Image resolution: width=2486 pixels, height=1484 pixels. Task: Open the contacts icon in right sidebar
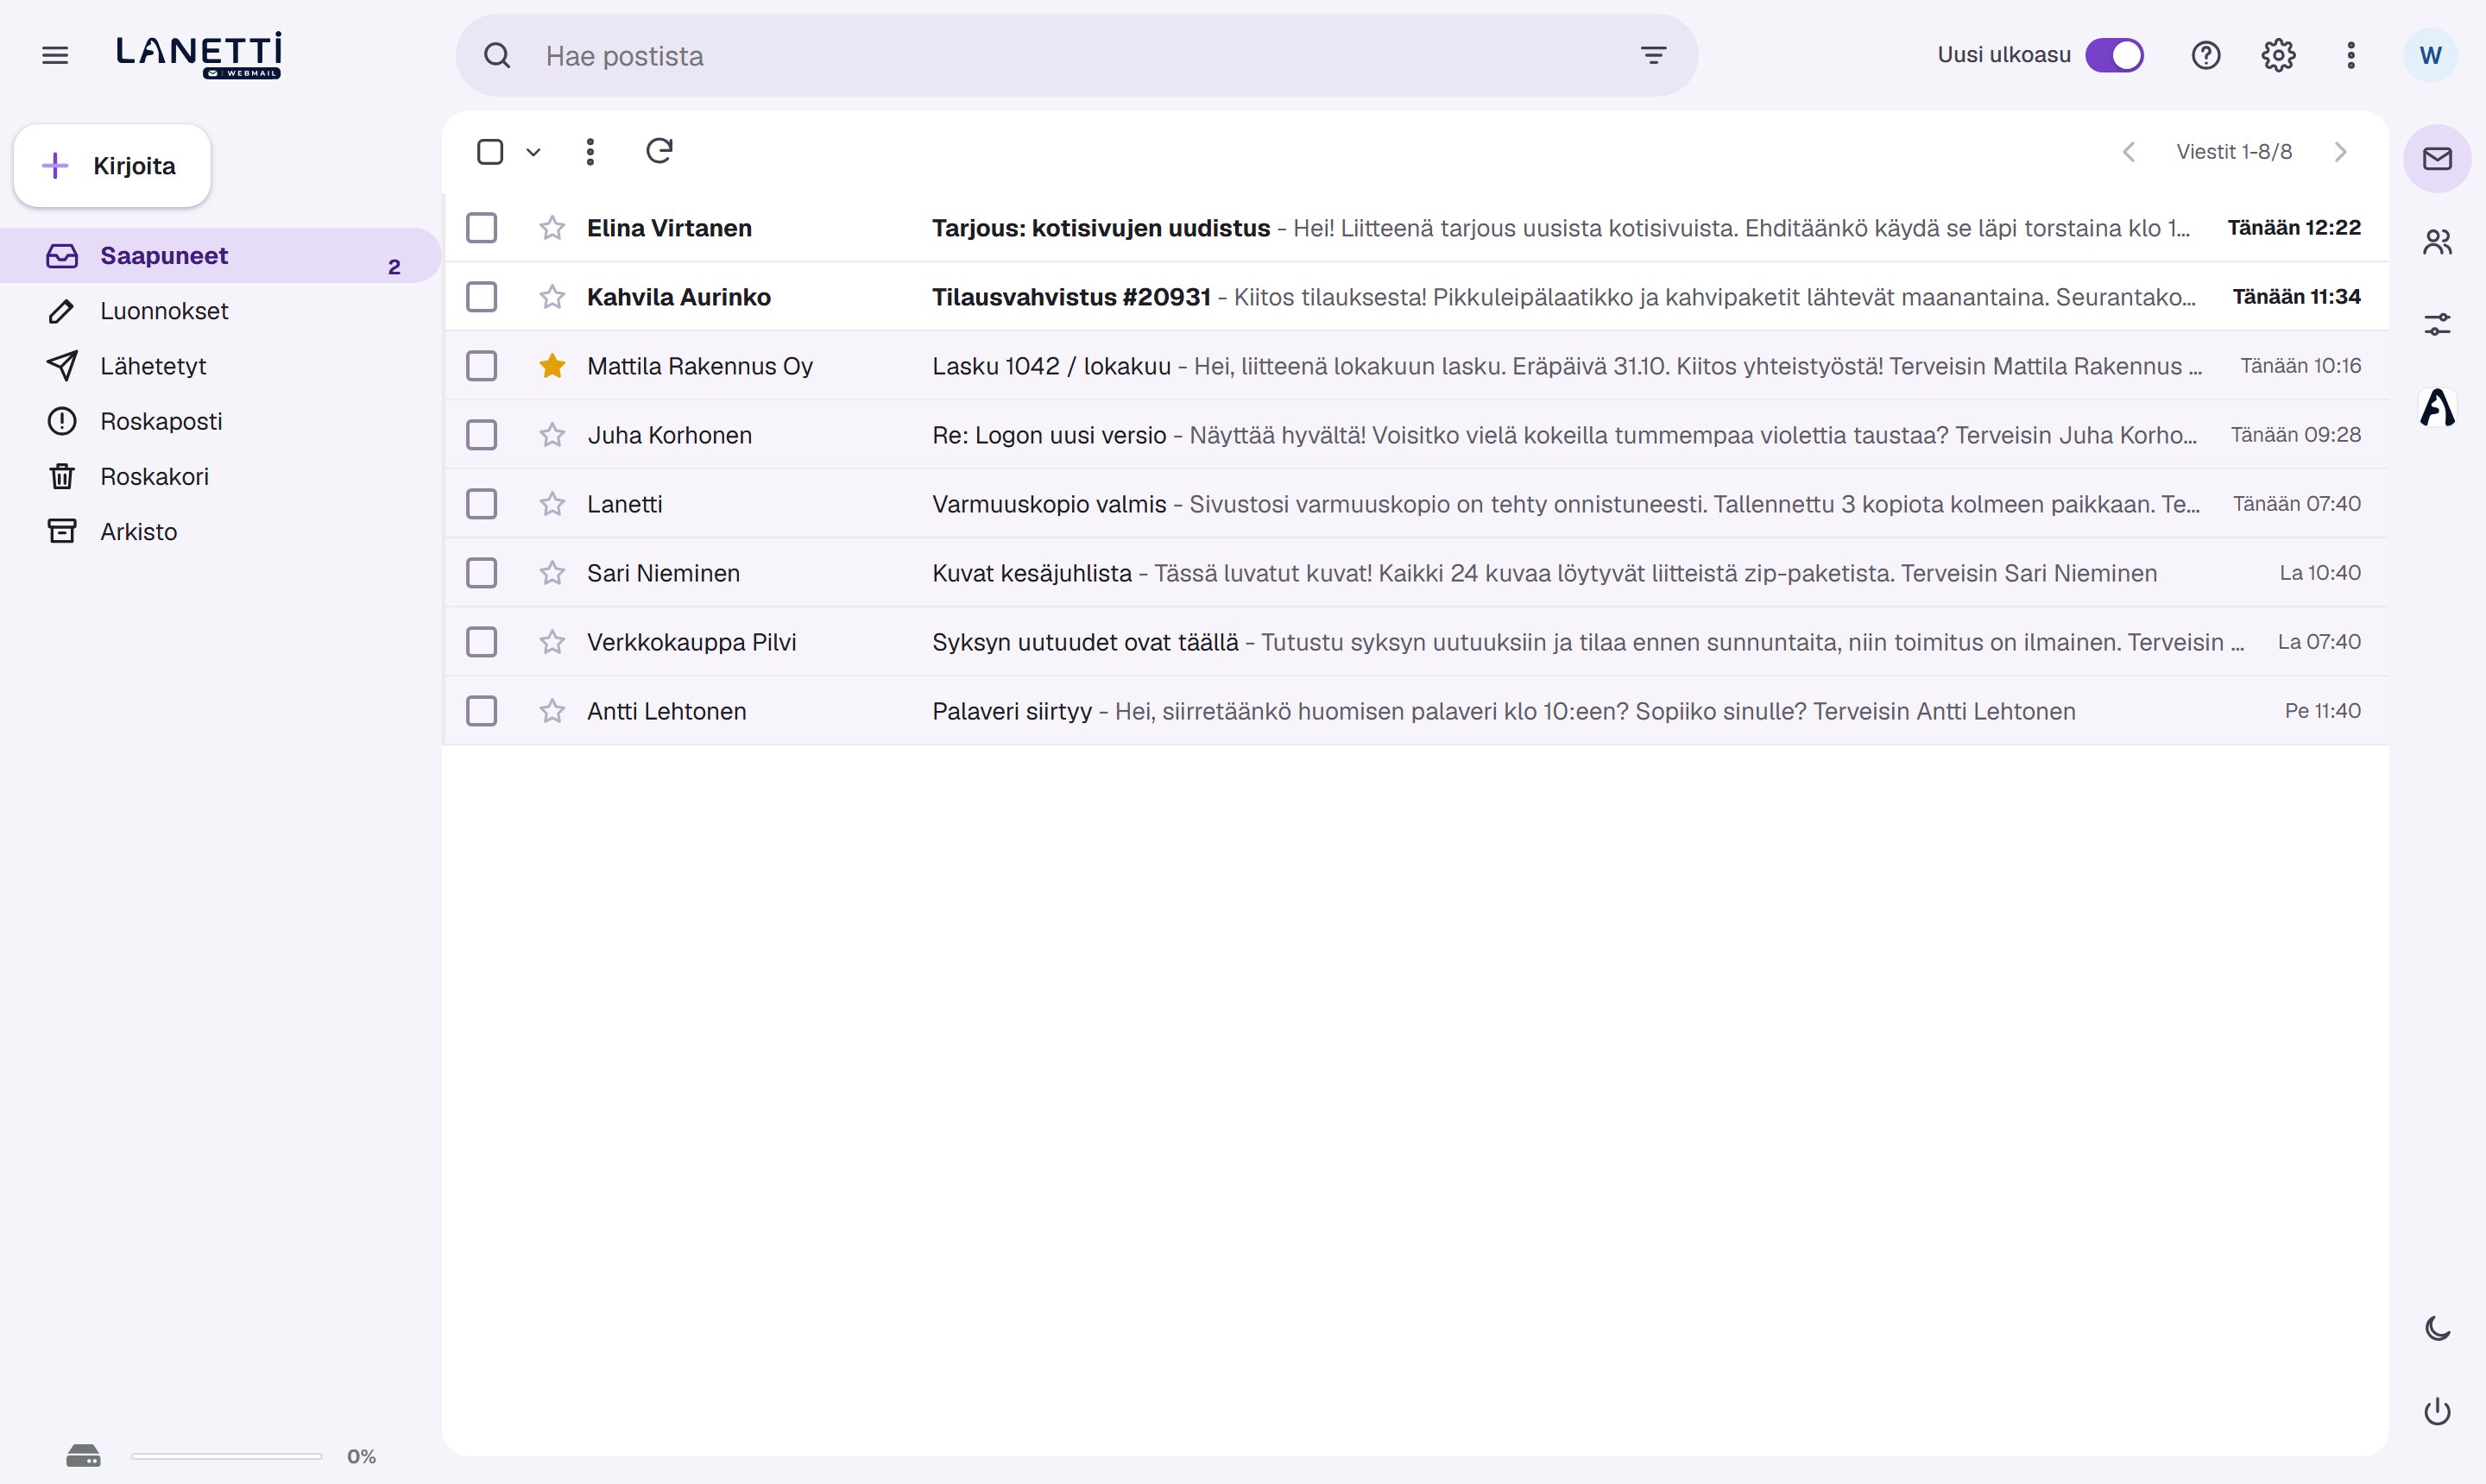[x=2437, y=241]
